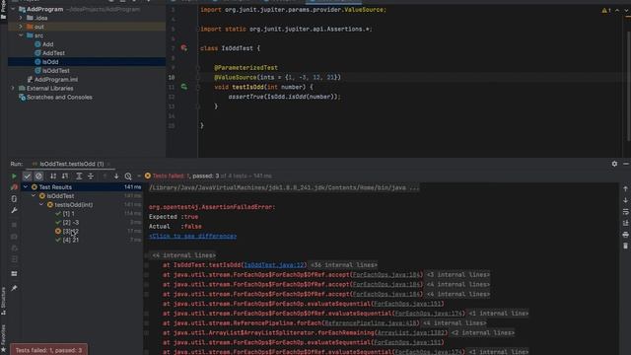Console down the stack trace arrow
631x355 pixels.
625,200
